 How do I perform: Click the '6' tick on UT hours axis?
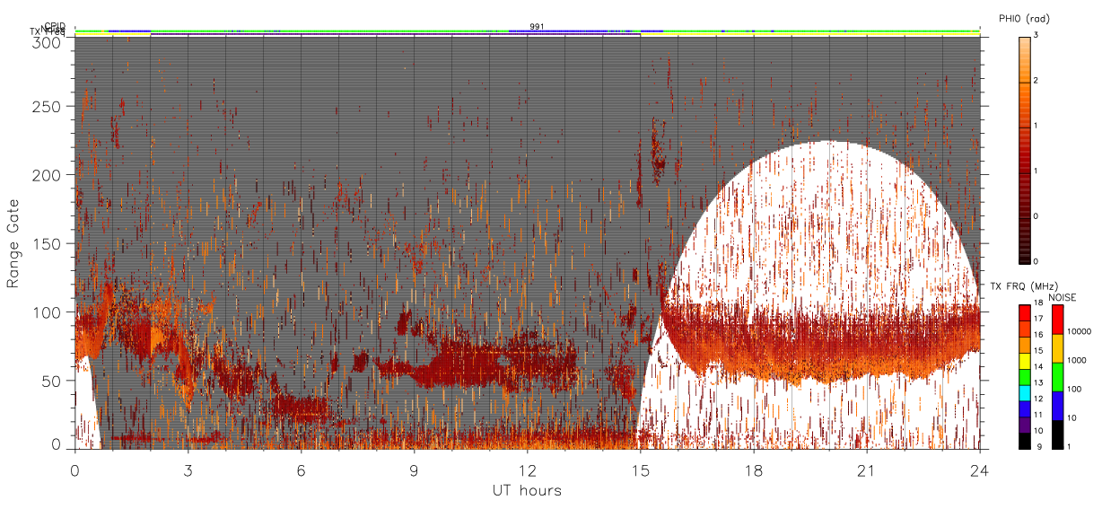[x=301, y=470]
